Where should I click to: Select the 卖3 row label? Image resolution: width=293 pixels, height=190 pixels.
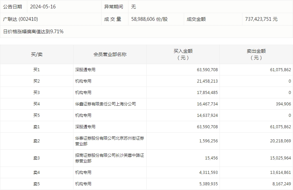click(37, 158)
